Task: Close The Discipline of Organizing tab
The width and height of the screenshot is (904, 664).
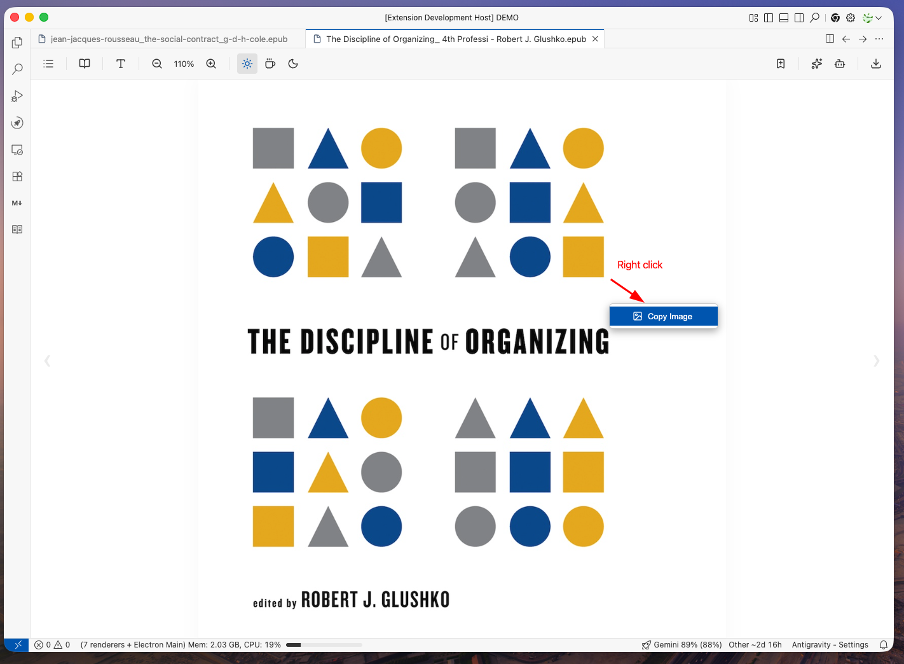Action: (x=595, y=39)
